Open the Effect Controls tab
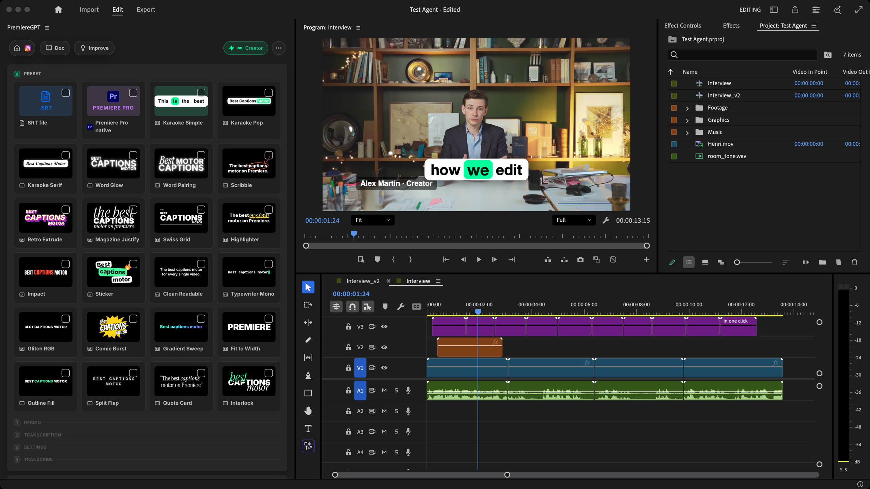Image resolution: width=870 pixels, height=489 pixels. click(x=682, y=26)
